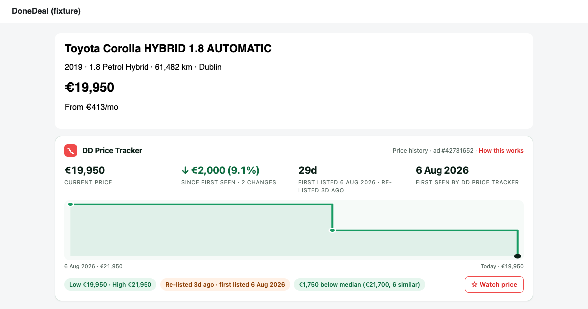The height and width of the screenshot is (309, 588).
Task: Click the '6 Aug 2026' first seen stat
Action: [442, 170]
